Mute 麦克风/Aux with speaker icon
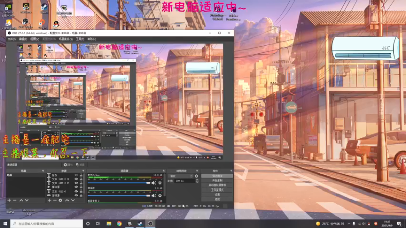 click(154, 183)
